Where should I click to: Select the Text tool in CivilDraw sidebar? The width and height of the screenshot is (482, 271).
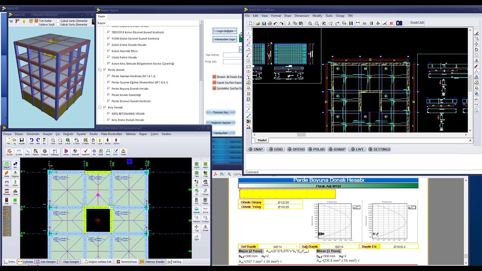point(249,77)
